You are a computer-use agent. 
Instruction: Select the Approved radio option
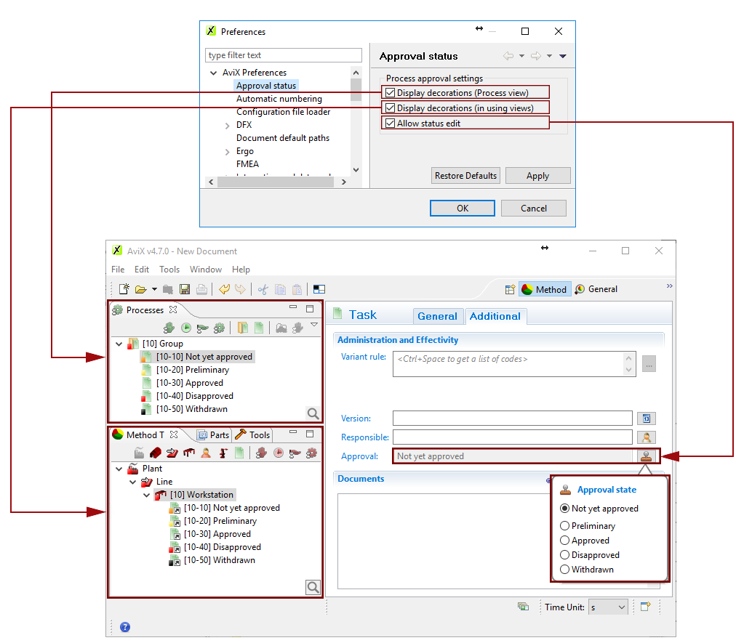tap(564, 541)
